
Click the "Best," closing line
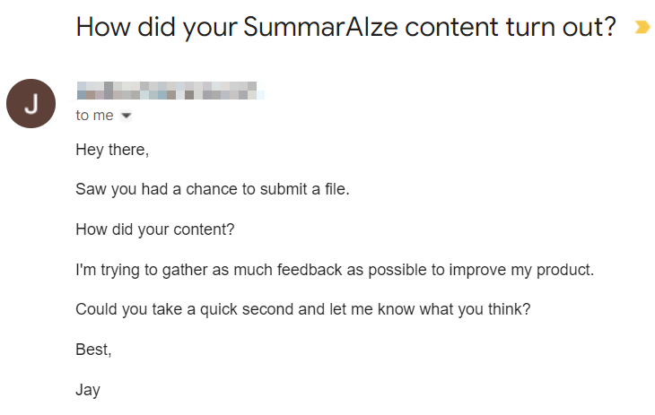coord(93,350)
